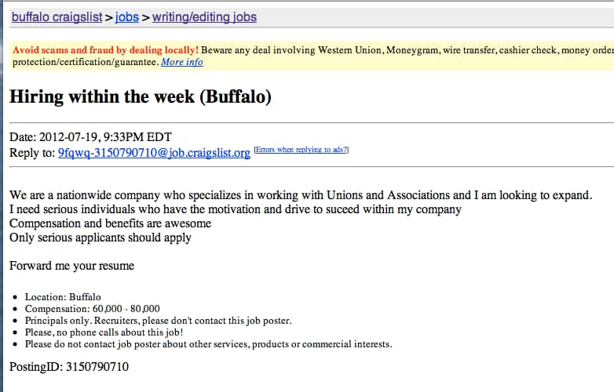Open the writing/editing jobs category link
614x392 pixels.
coord(204,17)
